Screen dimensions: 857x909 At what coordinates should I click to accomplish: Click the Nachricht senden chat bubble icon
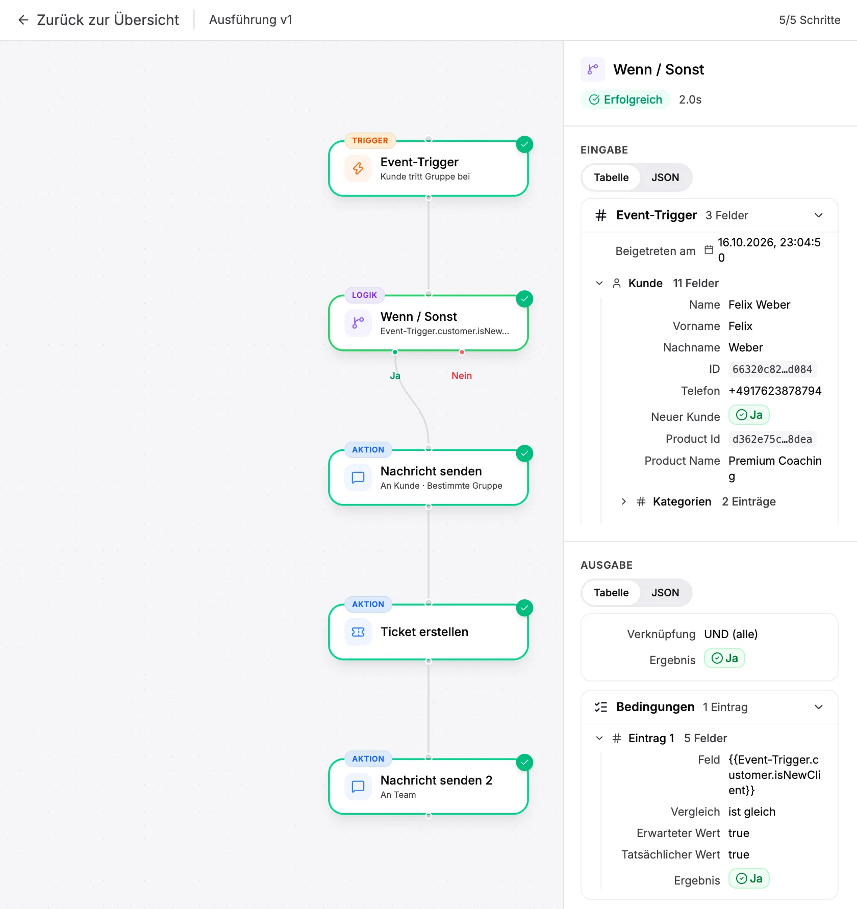point(358,477)
